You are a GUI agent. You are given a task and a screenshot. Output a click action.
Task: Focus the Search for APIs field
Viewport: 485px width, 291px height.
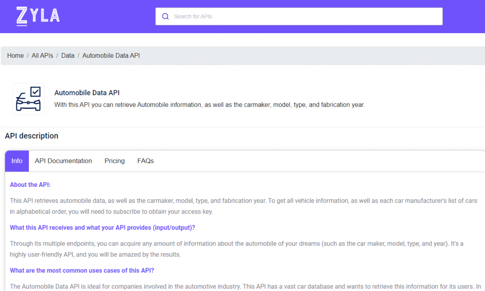point(303,17)
